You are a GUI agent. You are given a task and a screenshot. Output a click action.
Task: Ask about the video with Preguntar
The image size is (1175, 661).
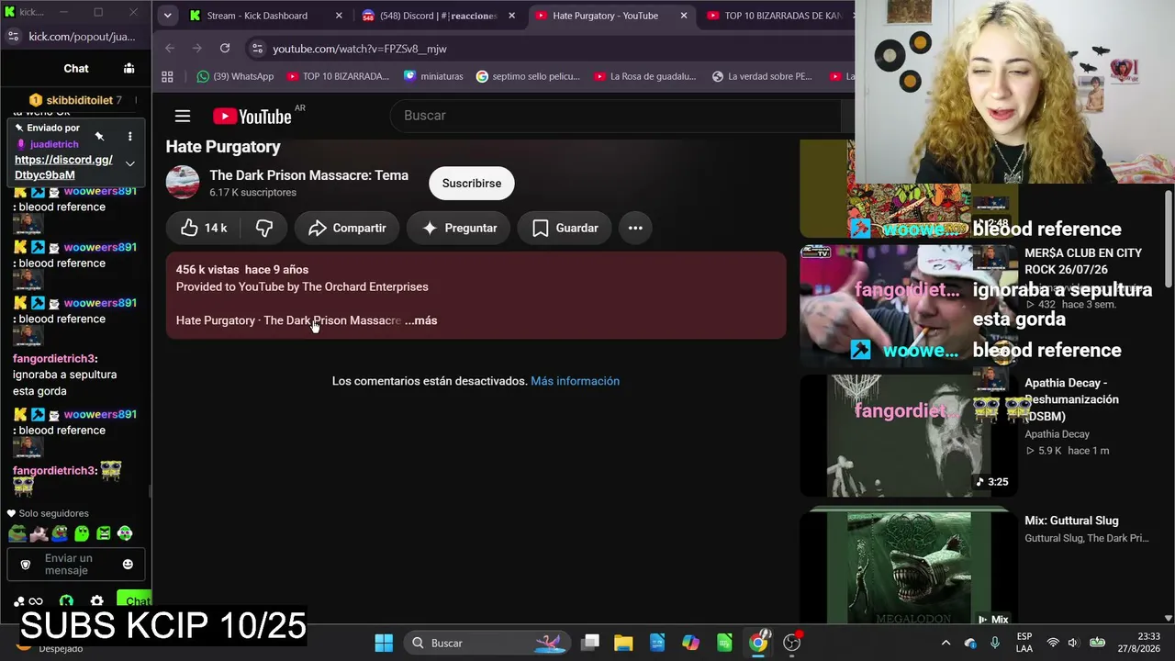459,228
